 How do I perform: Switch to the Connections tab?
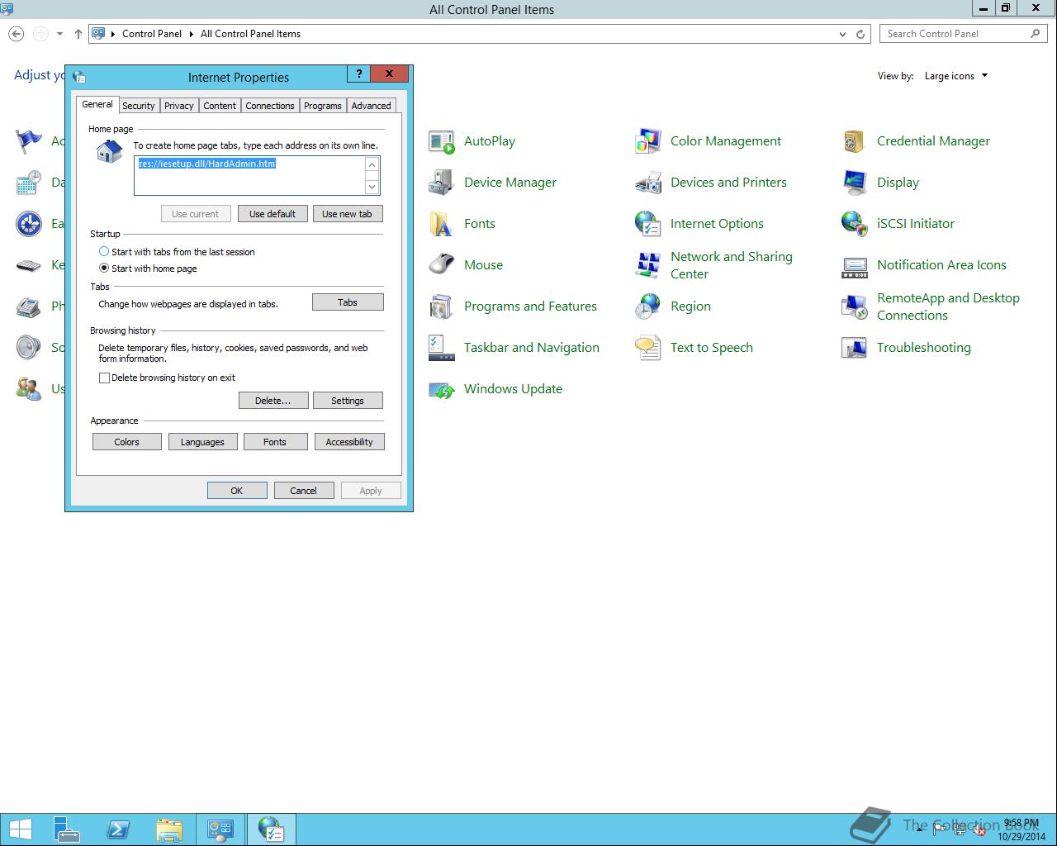(270, 106)
